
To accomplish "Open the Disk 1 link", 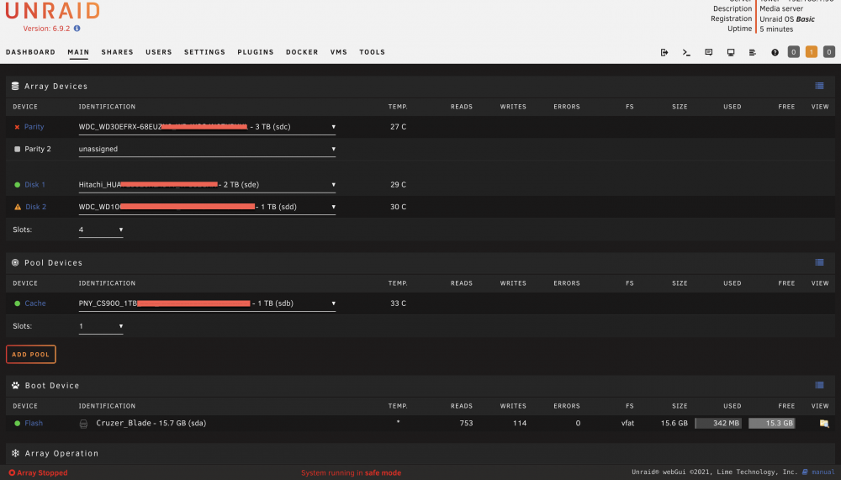I will (x=34, y=184).
